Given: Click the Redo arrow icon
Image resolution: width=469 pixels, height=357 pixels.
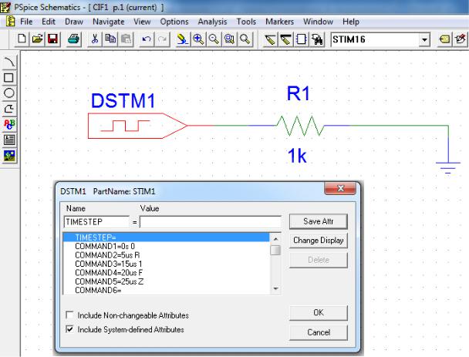Looking at the screenshot, I should tap(162, 39).
